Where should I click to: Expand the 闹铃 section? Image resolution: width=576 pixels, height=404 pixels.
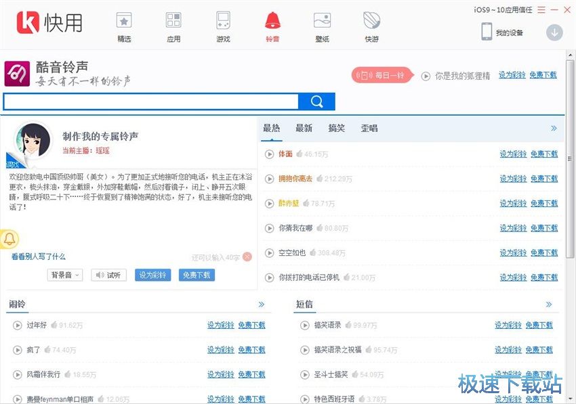pyautogui.click(x=261, y=305)
